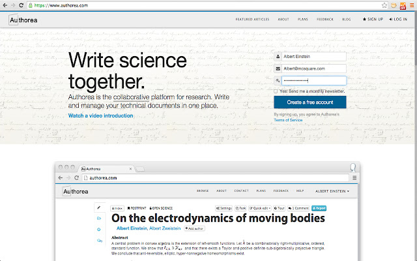This screenshot has width=417, height=261.
Task: Click the Create a free account button
Action: (x=310, y=102)
